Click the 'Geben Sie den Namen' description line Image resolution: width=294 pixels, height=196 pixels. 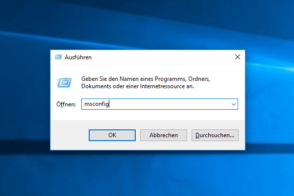click(x=146, y=79)
